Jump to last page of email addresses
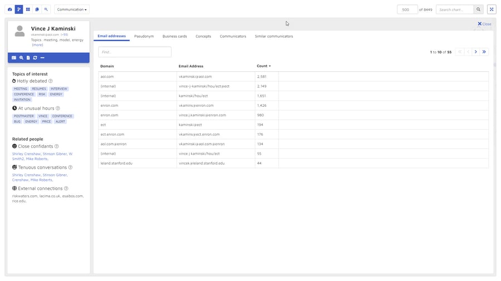 [484, 52]
